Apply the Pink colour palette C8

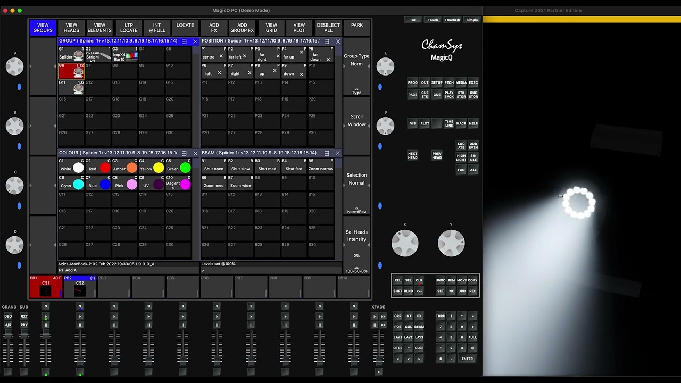tap(125, 183)
